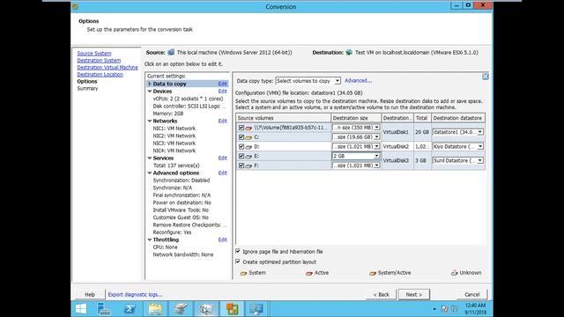Close the Data to copy pane

(x=486, y=77)
